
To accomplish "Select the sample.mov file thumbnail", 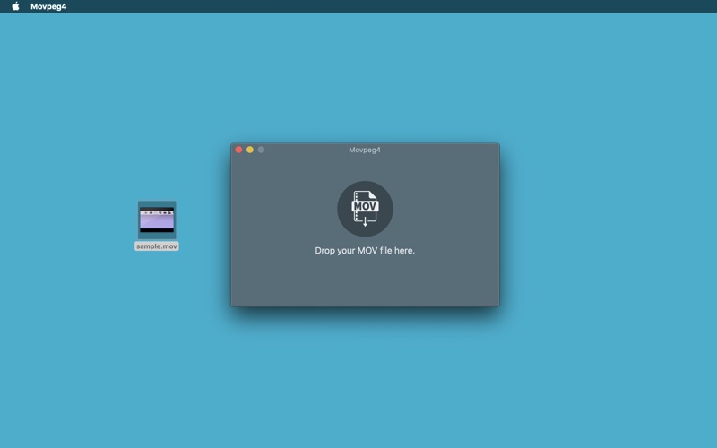I will pos(157,220).
